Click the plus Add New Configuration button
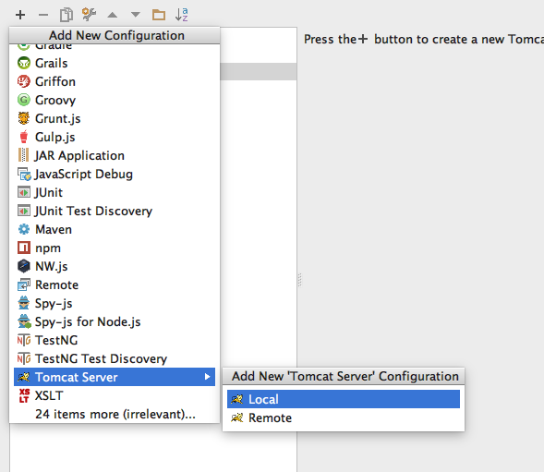 coord(20,15)
